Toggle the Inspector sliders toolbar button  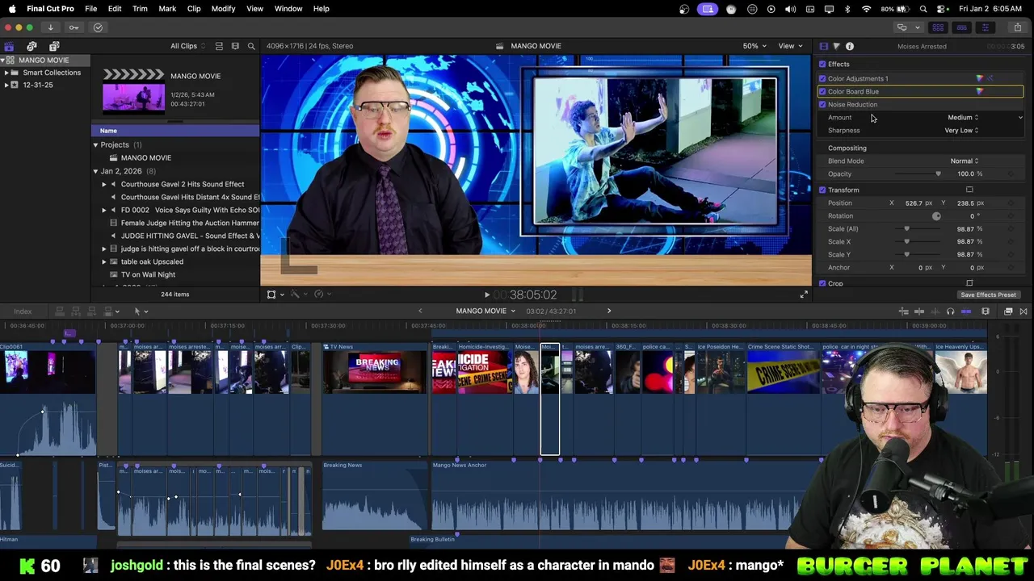coord(985,27)
